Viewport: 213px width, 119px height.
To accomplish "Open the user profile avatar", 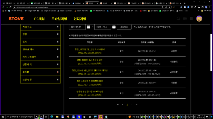I will [199, 18].
